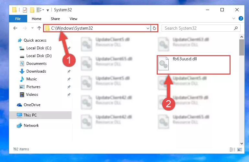Screen dimensions: 249x162
Task: Select Network in navigation pane
Action: 31,126
